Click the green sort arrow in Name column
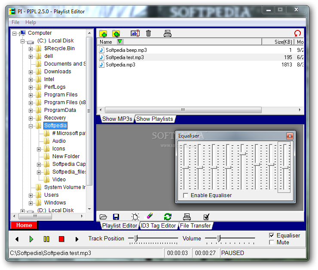Viewport: 318px width, 270px height. (120, 42)
